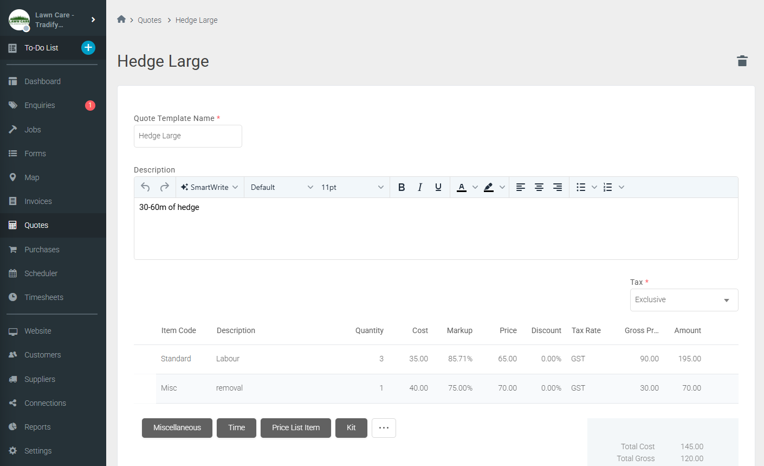Viewport: 764px width, 466px height.
Task: Open the 11pt font size dropdown
Action: point(352,187)
